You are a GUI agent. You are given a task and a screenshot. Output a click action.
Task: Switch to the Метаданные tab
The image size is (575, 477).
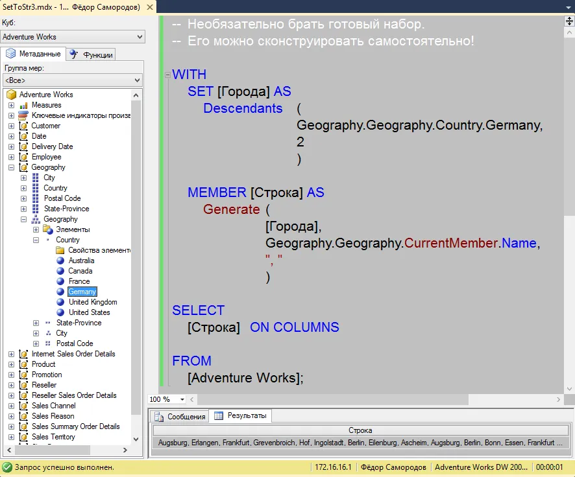[x=33, y=54]
